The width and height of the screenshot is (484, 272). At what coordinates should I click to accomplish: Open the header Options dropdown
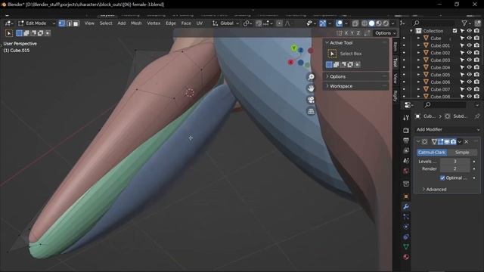click(x=385, y=33)
